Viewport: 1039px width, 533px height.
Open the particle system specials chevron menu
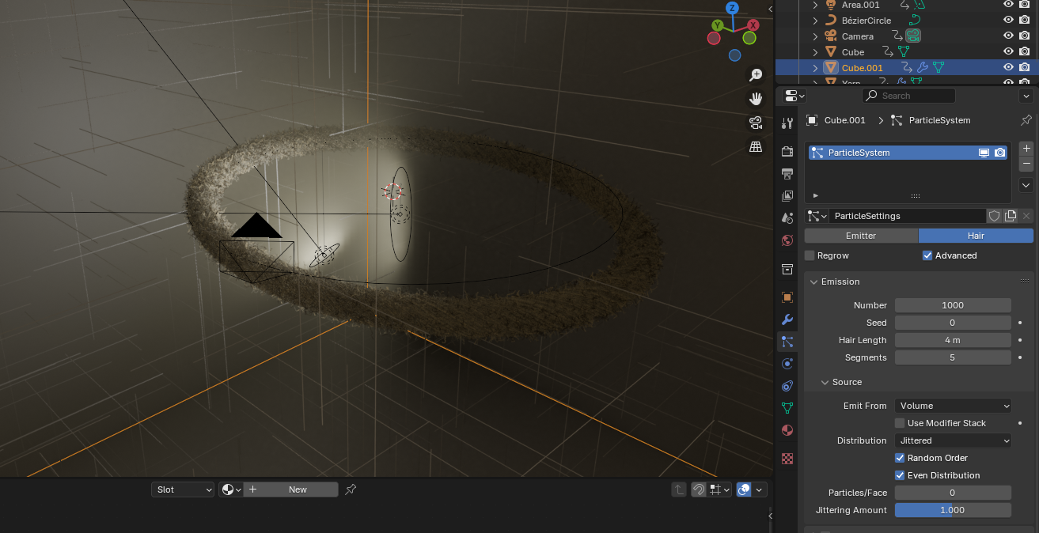click(x=1026, y=185)
